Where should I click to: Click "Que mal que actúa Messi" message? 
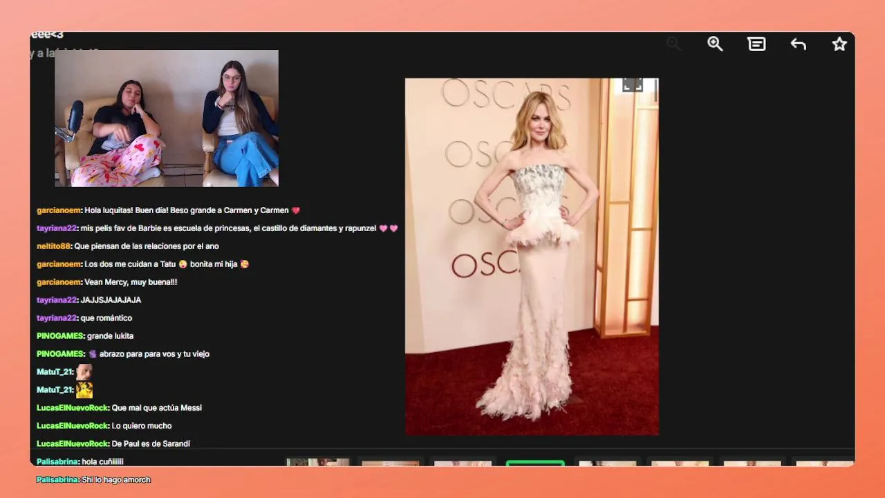[157, 408]
